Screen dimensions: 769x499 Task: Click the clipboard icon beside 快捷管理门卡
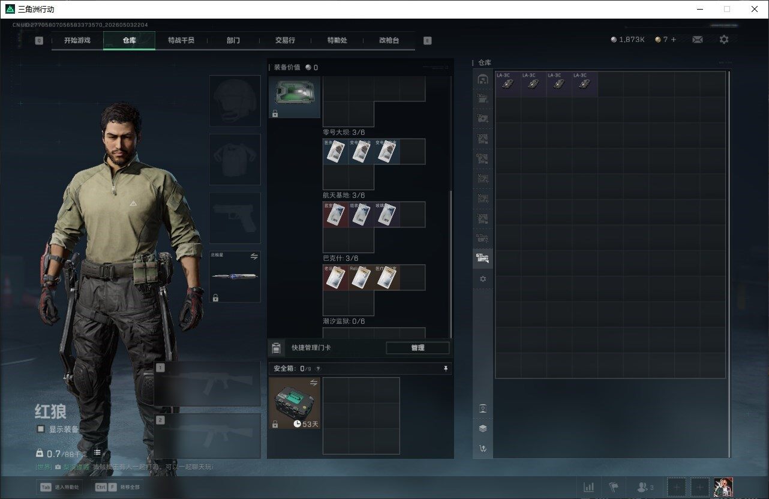pyautogui.click(x=276, y=348)
